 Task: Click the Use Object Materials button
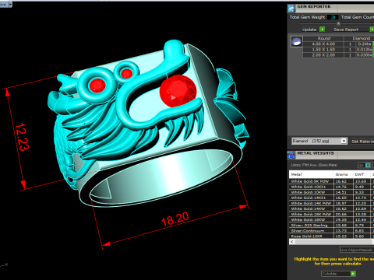coord(356,250)
